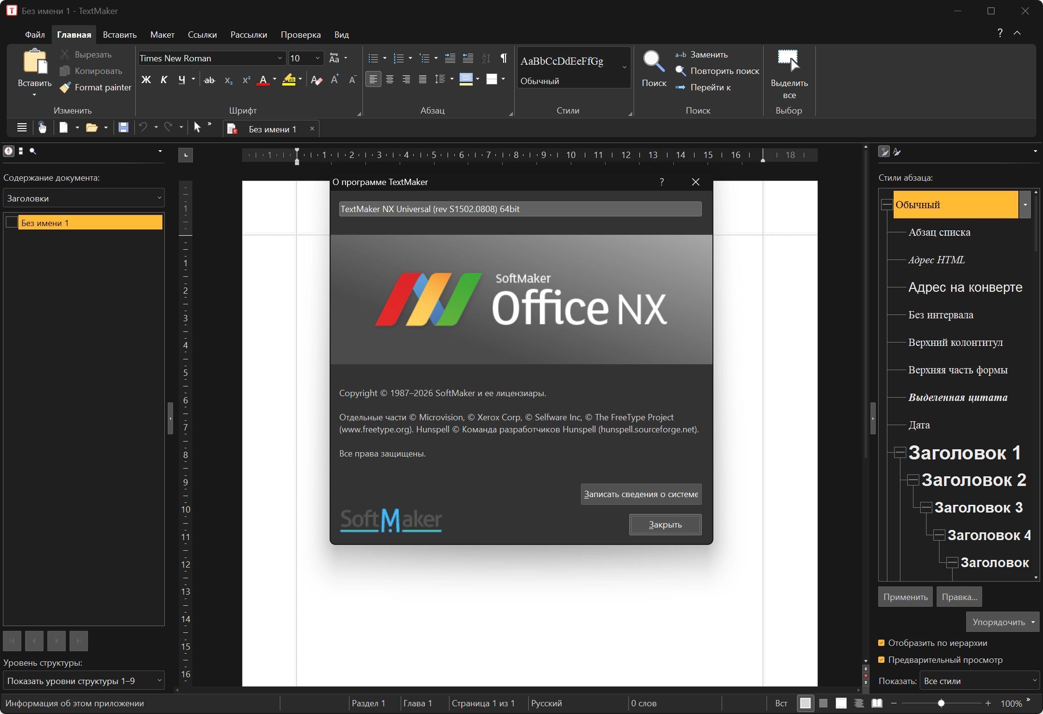Click Записать сведения о системе button
This screenshot has width=1043, height=714.
pyautogui.click(x=641, y=494)
